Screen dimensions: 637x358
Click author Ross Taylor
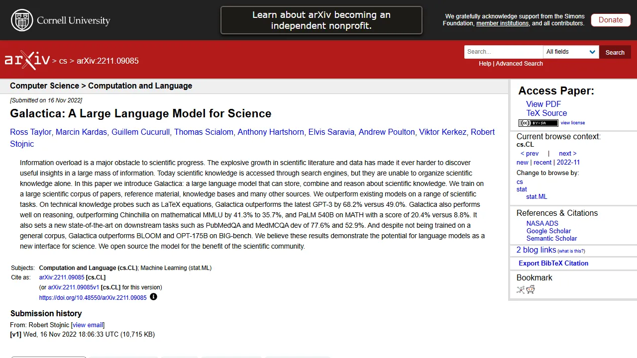(x=31, y=132)
